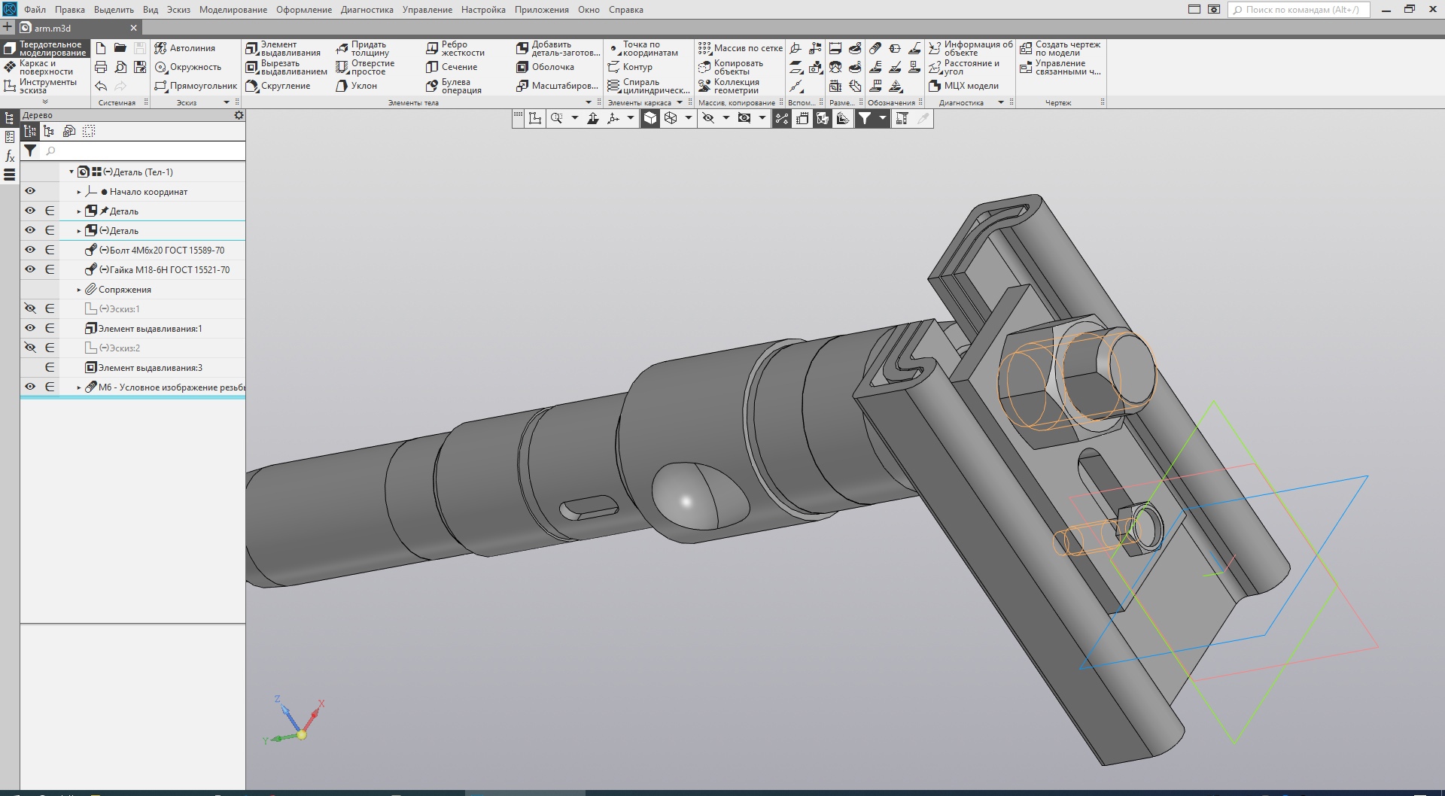Expand the Сопряжения tree node
1445x796 pixels.
coord(79,290)
